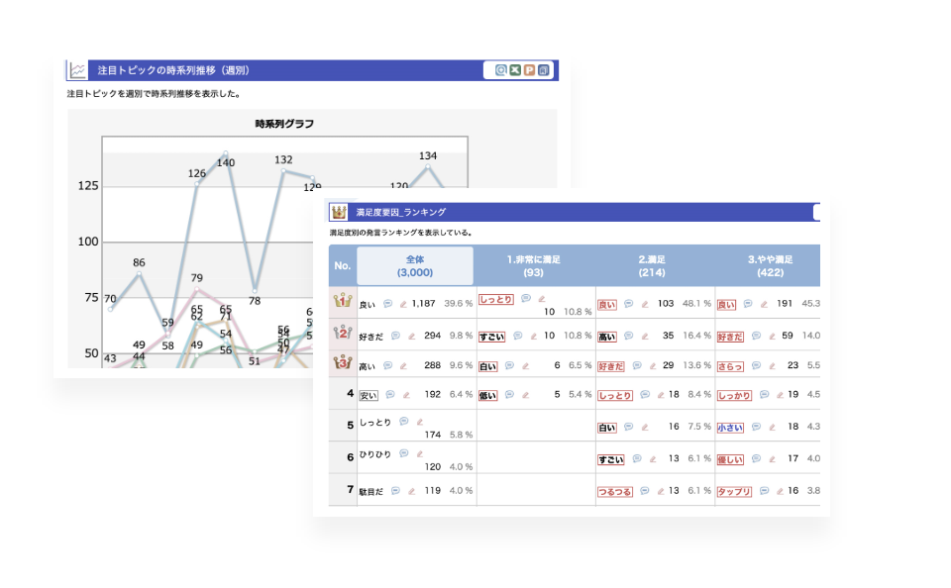Click the 満足度要因_ランキング panel title

tap(401, 212)
